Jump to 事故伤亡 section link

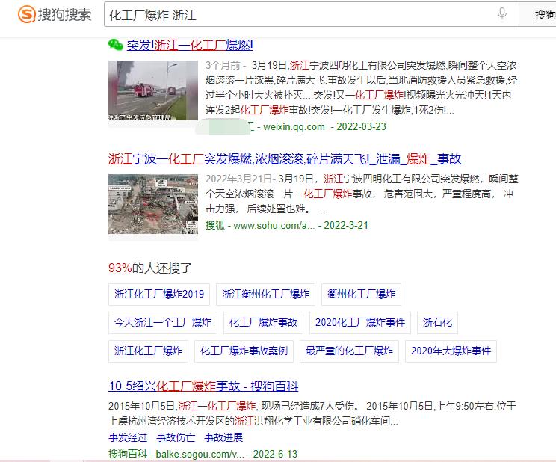[x=176, y=437]
